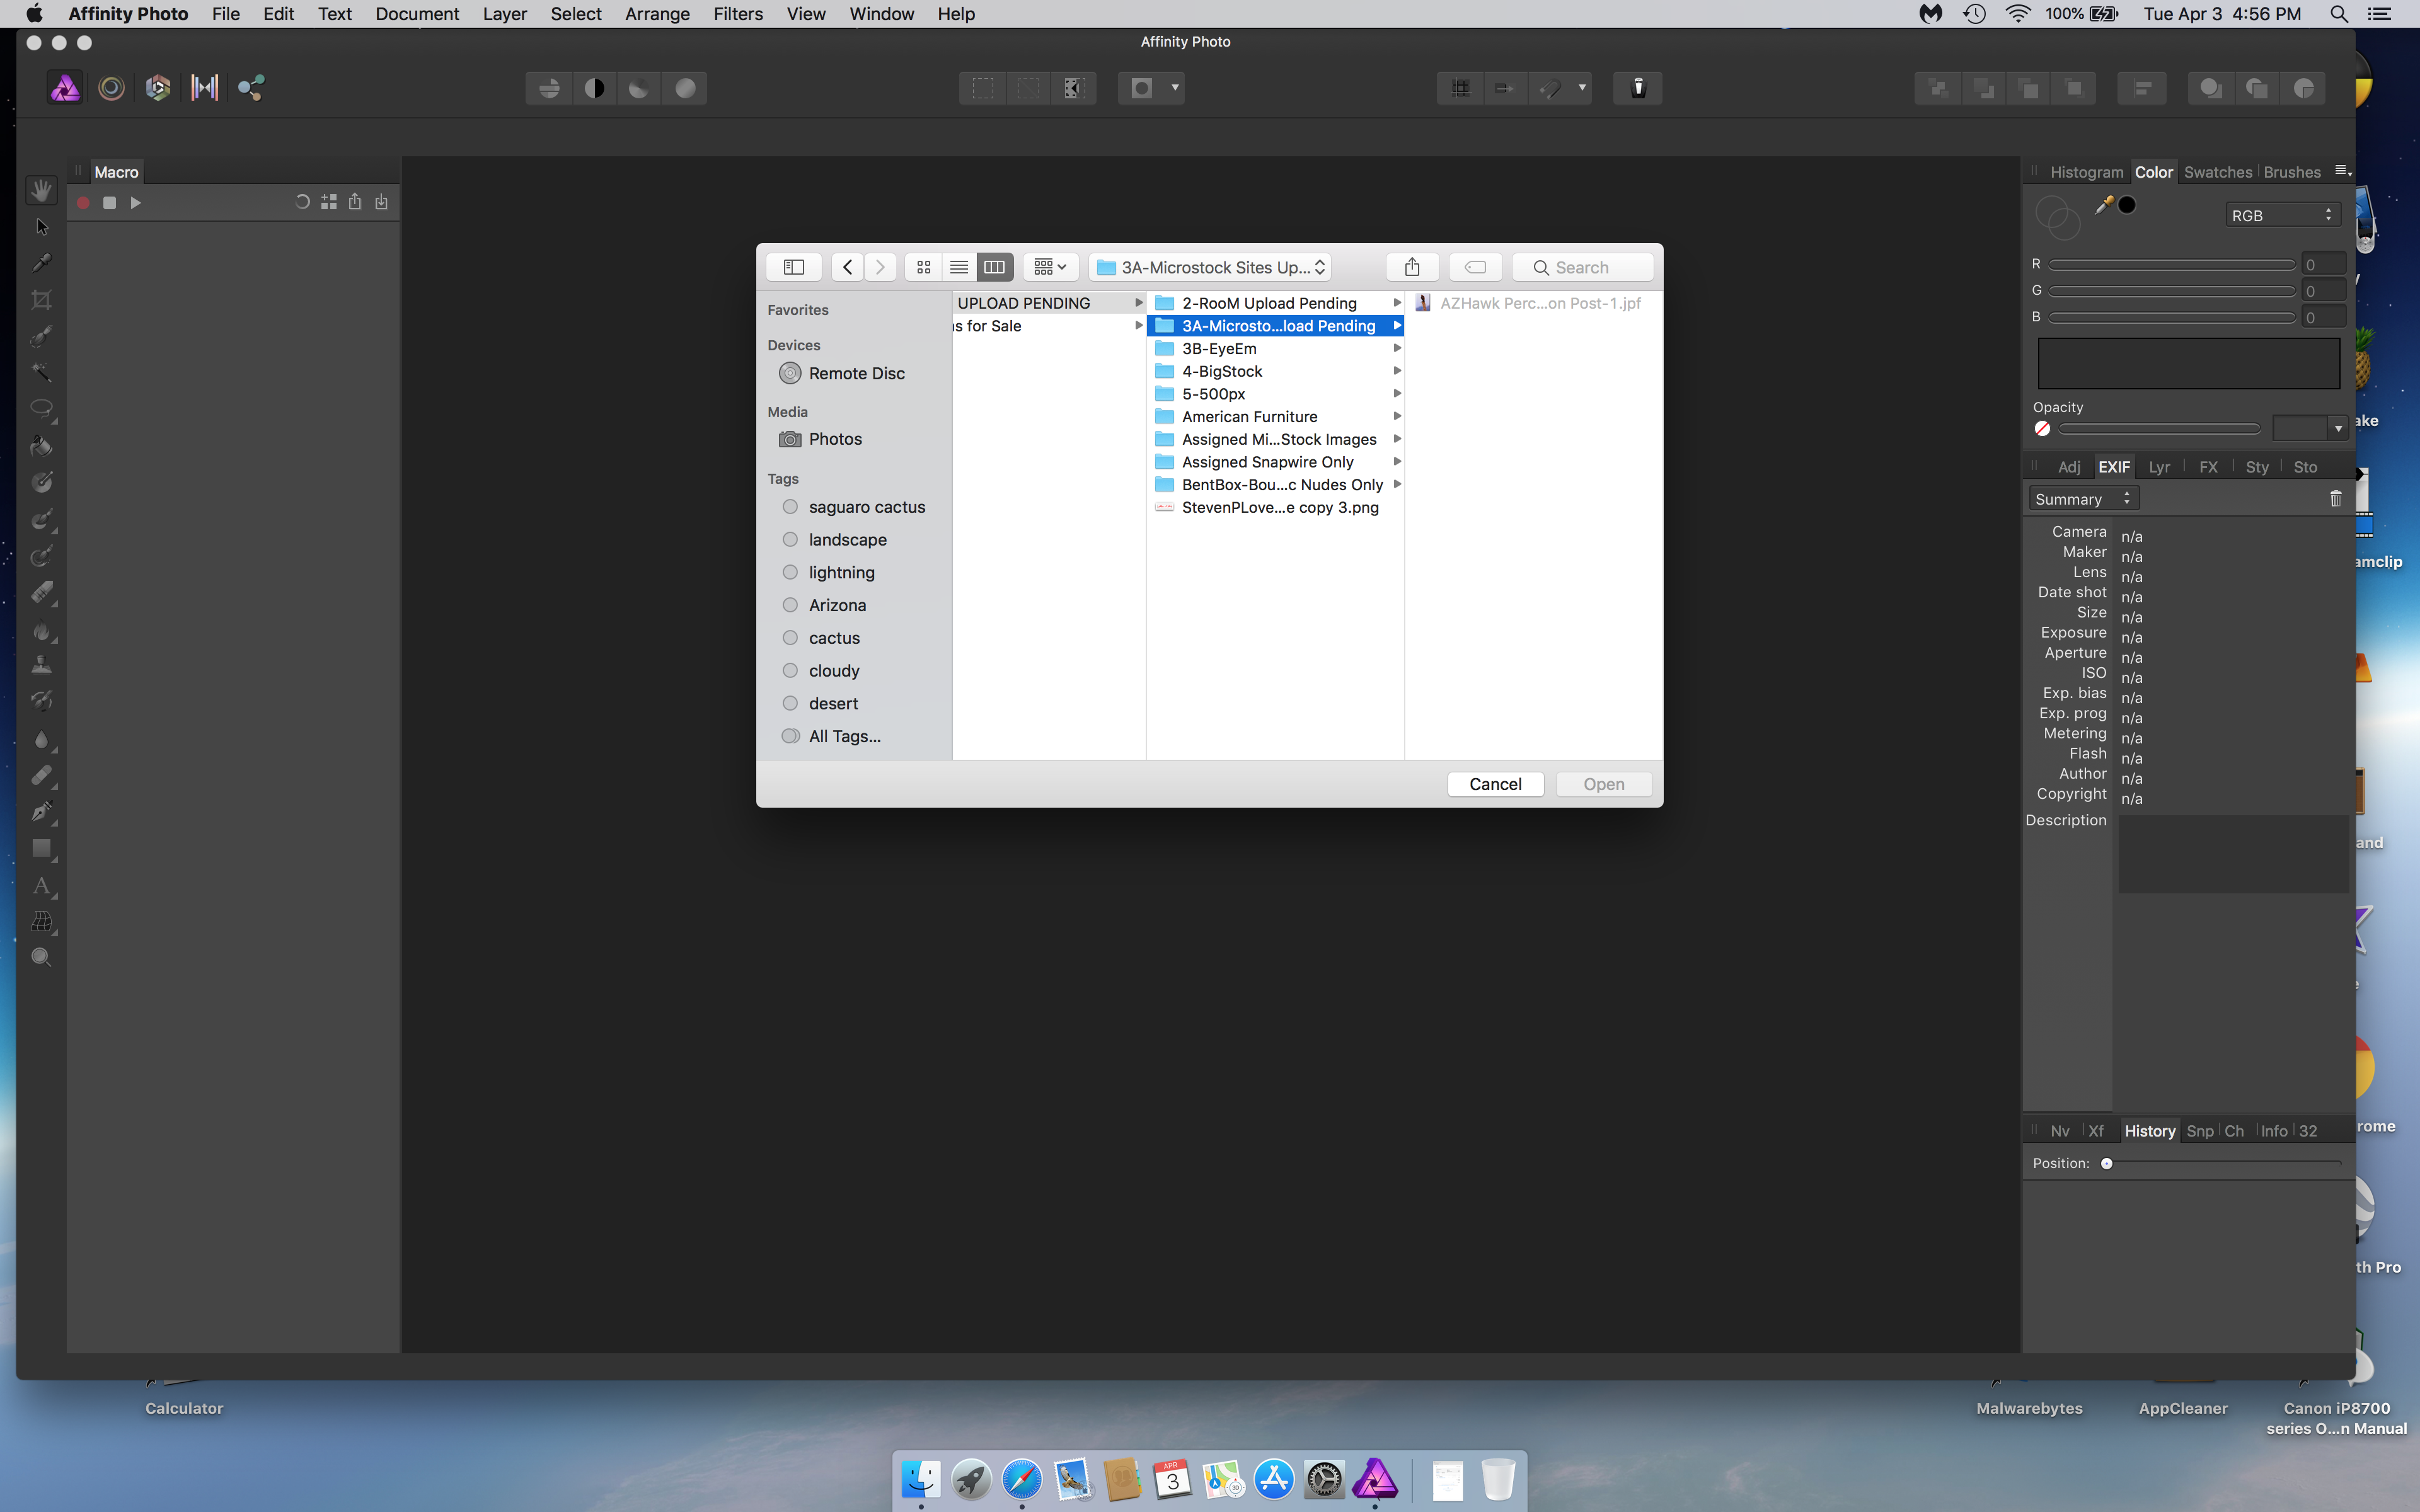Apply Auto Contrast from toolbar
Image resolution: width=2420 pixels, height=1512 pixels.
(594, 88)
